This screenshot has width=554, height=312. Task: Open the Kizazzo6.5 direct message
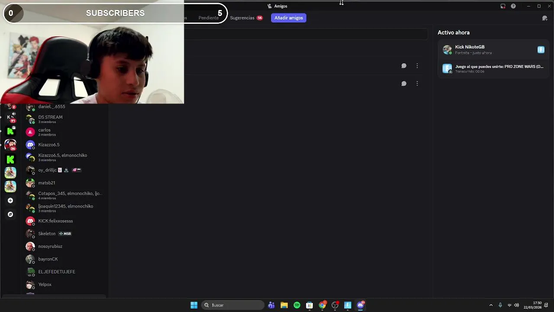point(64,145)
